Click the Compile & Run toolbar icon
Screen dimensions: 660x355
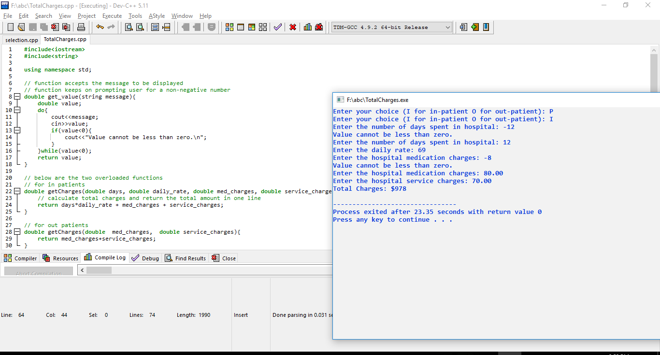[x=252, y=27]
